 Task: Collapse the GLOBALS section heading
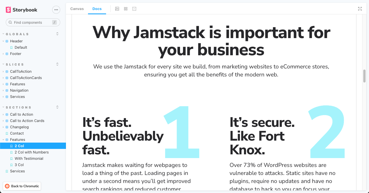pyautogui.click(x=17, y=34)
